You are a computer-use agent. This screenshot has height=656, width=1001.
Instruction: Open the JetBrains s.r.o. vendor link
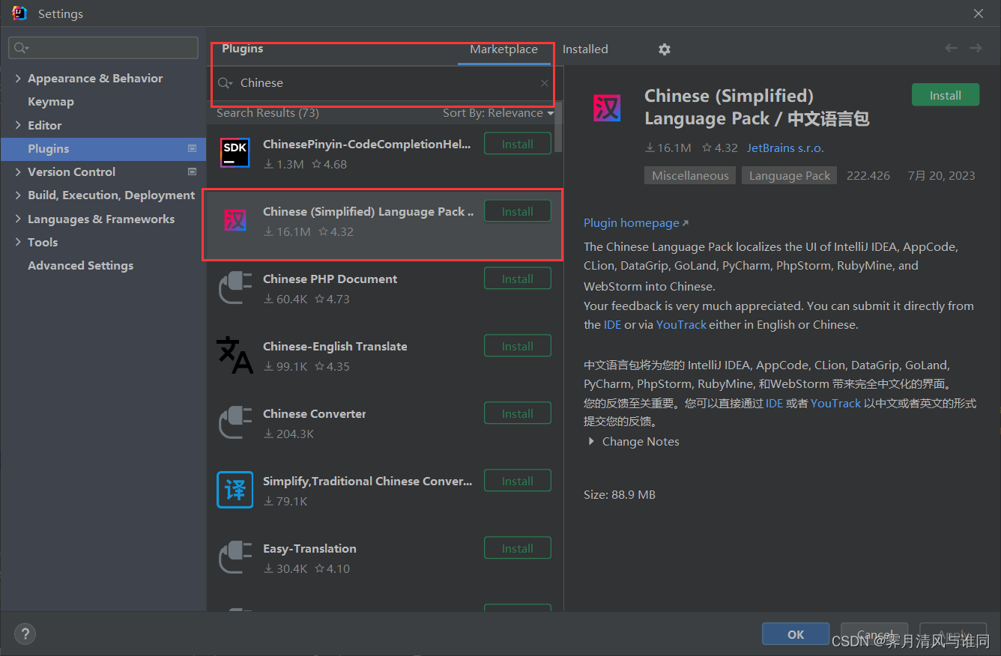tap(785, 148)
